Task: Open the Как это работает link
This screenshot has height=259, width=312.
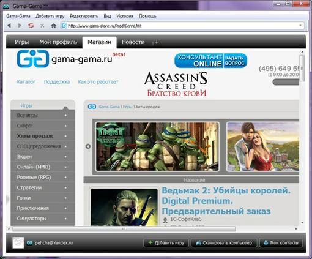Action: coord(98,82)
